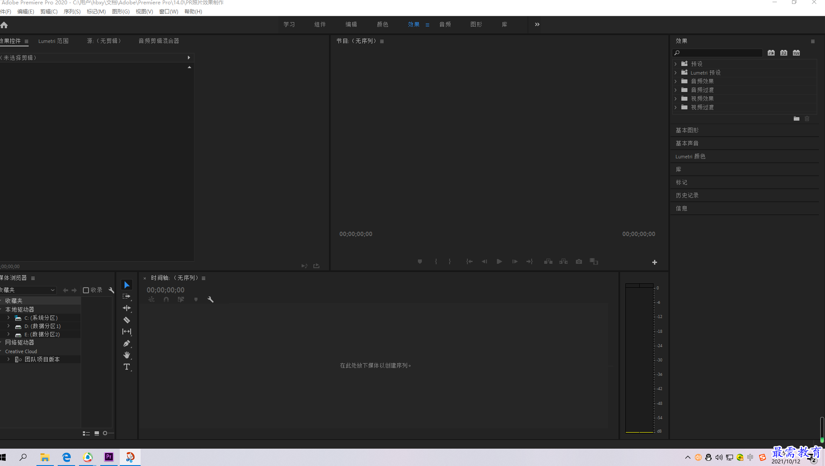Image resolution: width=825 pixels, height=466 pixels.
Task: Create new custom bin in Effects panel
Action: (x=796, y=118)
